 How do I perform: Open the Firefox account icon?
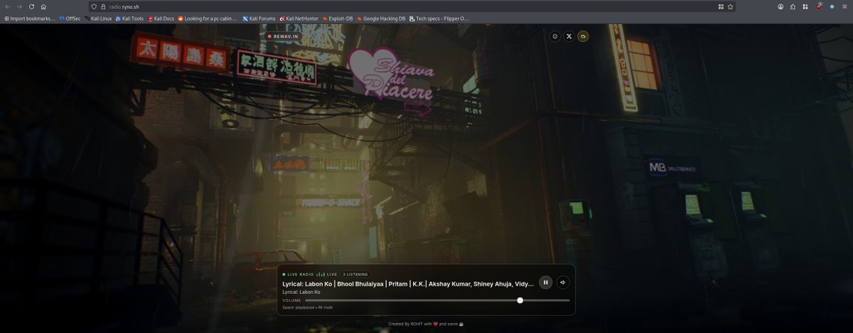click(x=780, y=6)
